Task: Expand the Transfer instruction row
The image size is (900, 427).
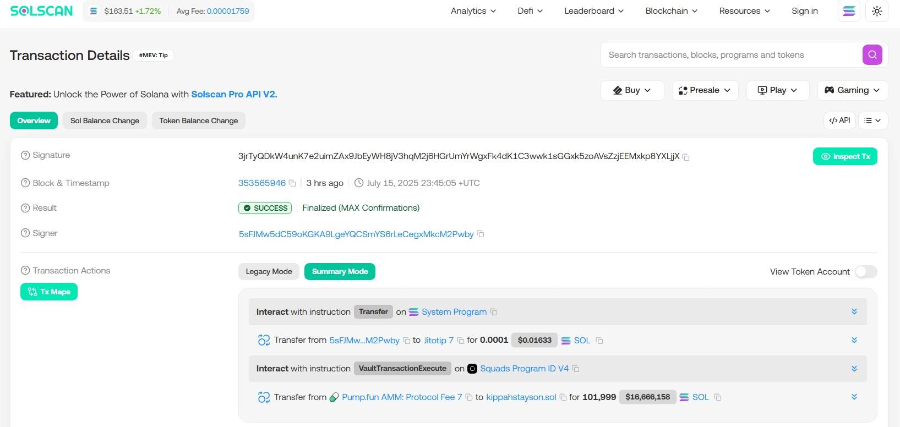Action: (x=854, y=312)
